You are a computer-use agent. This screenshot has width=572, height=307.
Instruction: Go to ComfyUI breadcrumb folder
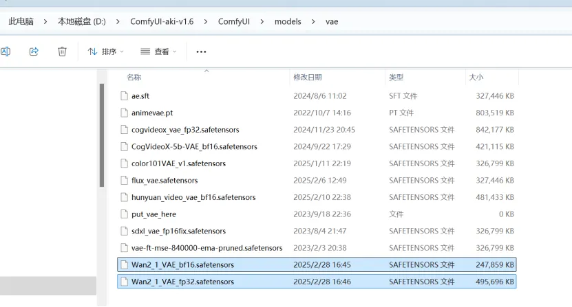coord(234,21)
